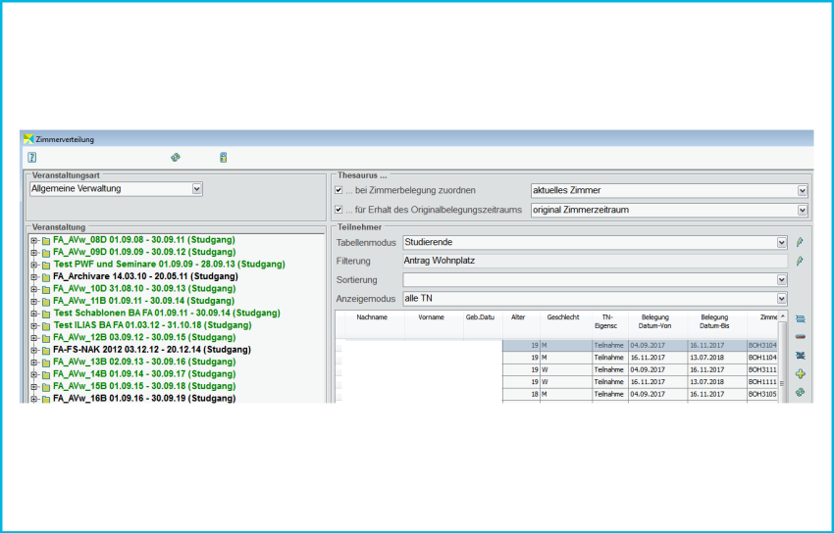Open the Veranstaltungsart dropdown
The height and width of the screenshot is (533, 834).
(x=197, y=188)
